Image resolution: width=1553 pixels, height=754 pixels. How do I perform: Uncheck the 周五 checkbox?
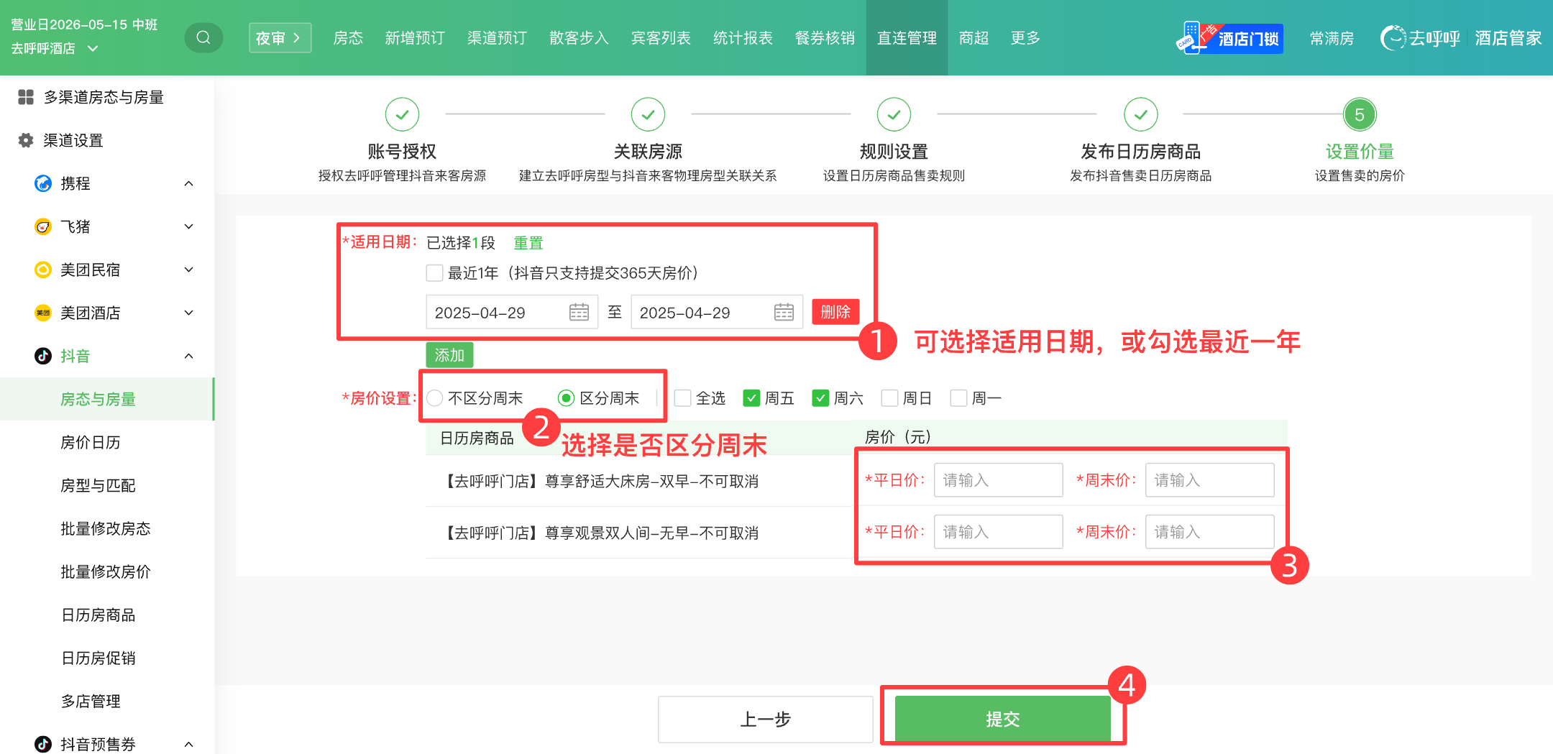click(751, 398)
